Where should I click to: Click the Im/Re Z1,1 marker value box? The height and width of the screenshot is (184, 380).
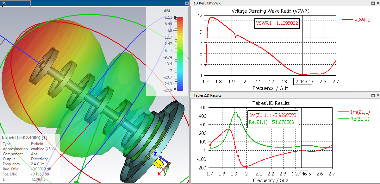(x=272, y=119)
